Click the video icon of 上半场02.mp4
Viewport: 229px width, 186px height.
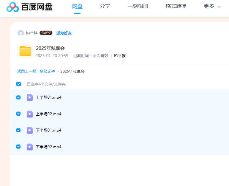pos(30,114)
